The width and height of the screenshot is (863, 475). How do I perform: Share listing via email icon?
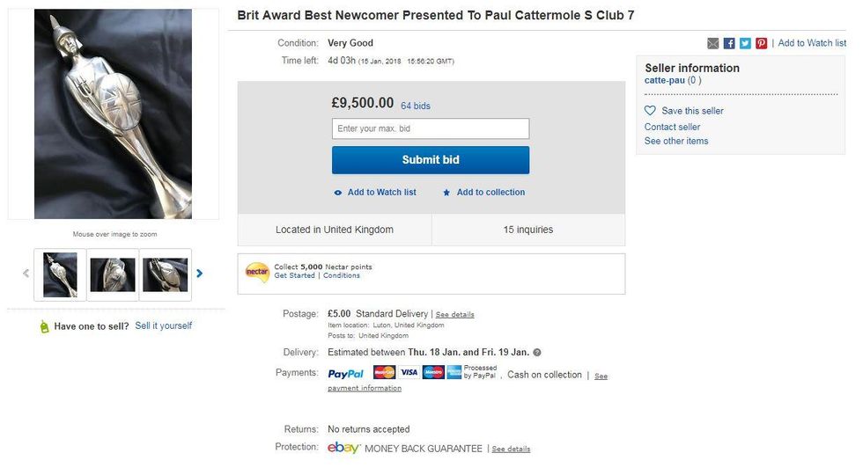coord(713,43)
